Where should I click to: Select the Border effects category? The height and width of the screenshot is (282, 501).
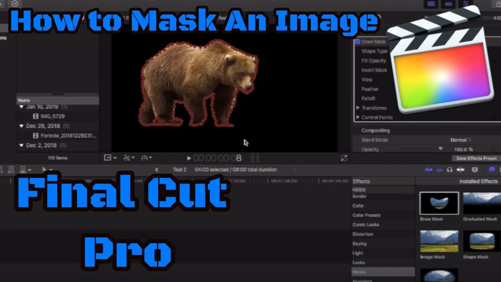click(360, 196)
